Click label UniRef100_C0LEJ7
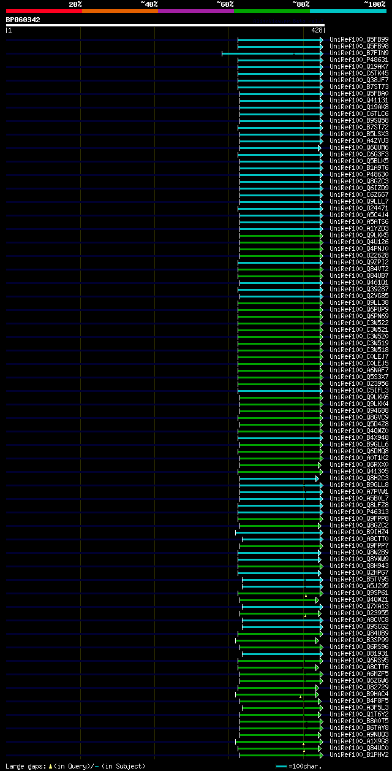 pos(359,357)
